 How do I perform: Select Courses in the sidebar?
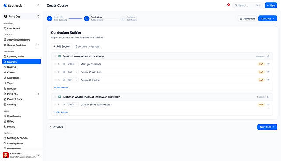pos(21,62)
